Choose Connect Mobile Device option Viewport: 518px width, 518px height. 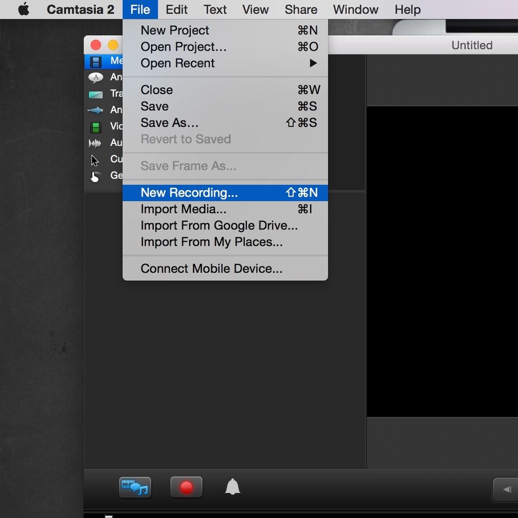click(x=211, y=269)
